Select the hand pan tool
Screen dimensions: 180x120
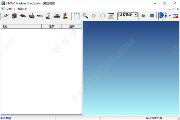coord(94,16)
